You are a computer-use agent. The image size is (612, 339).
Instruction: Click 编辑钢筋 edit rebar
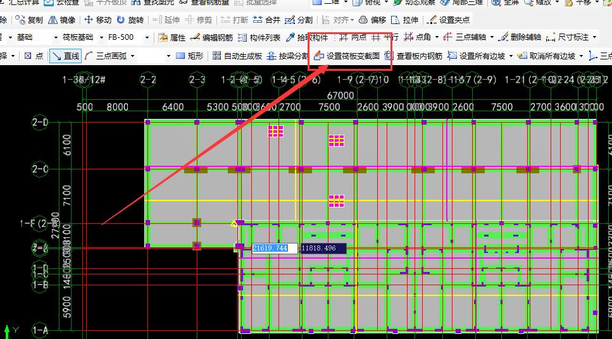coord(212,37)
